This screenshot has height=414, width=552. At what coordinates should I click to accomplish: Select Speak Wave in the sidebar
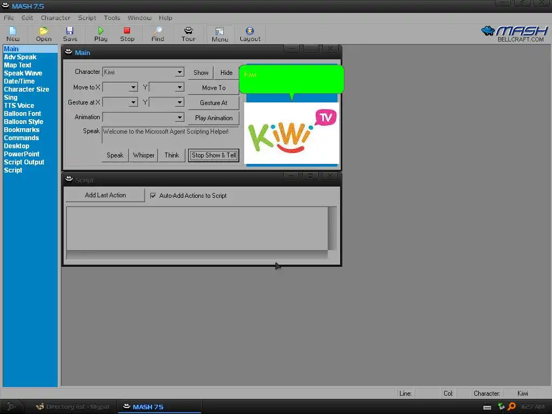[23, 73]
